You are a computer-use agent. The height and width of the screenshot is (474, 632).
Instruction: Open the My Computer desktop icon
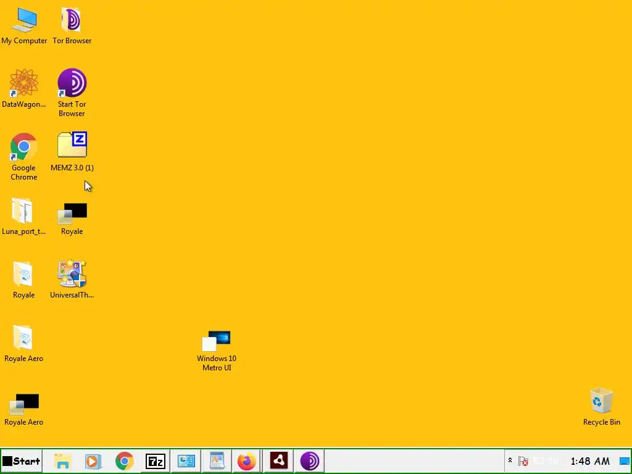pyautogui.click(x=24, y=26)
